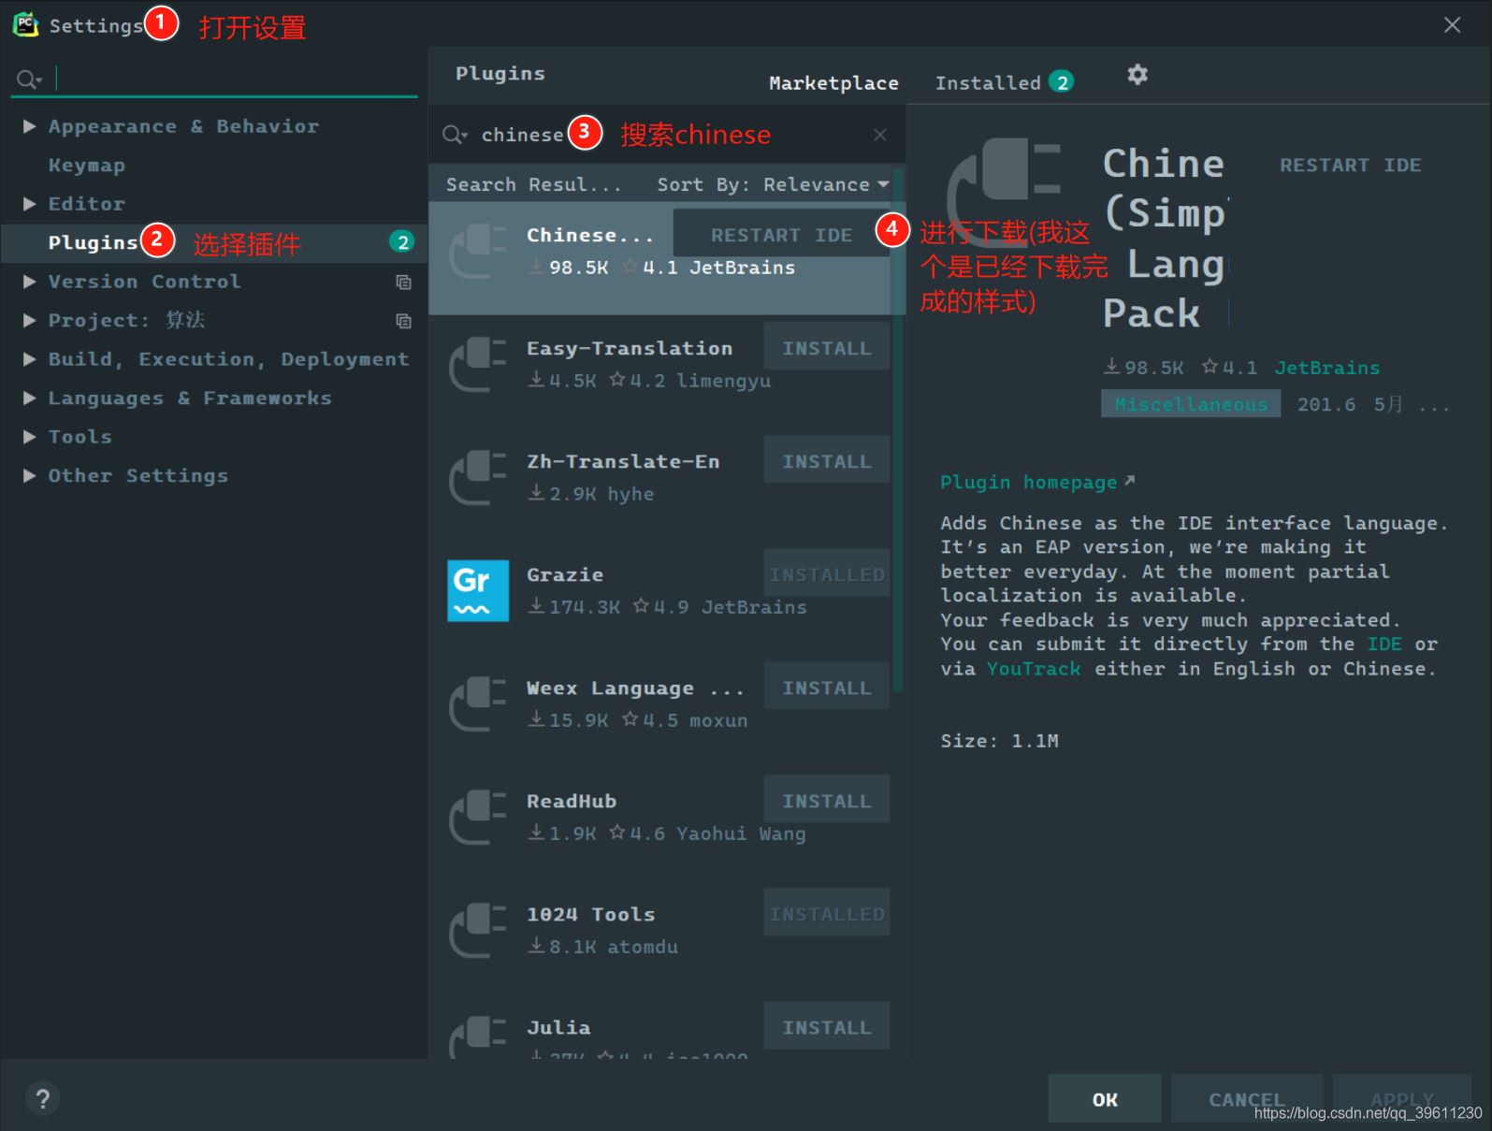1492x1131 pixels.
Task: Click the 1024 Tools plugin icon
Action: tap(478, 930)
